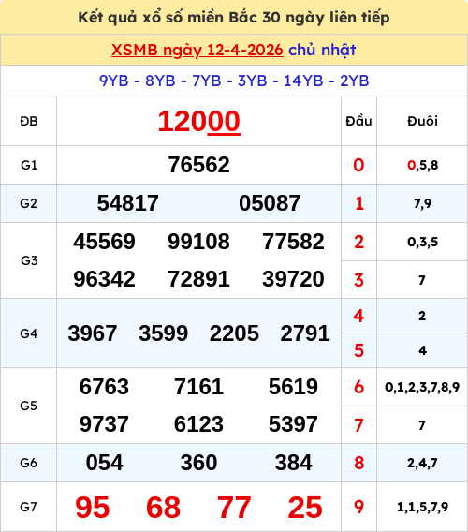
Task: Select the G2 number 54817
Action: click(128, 203)
